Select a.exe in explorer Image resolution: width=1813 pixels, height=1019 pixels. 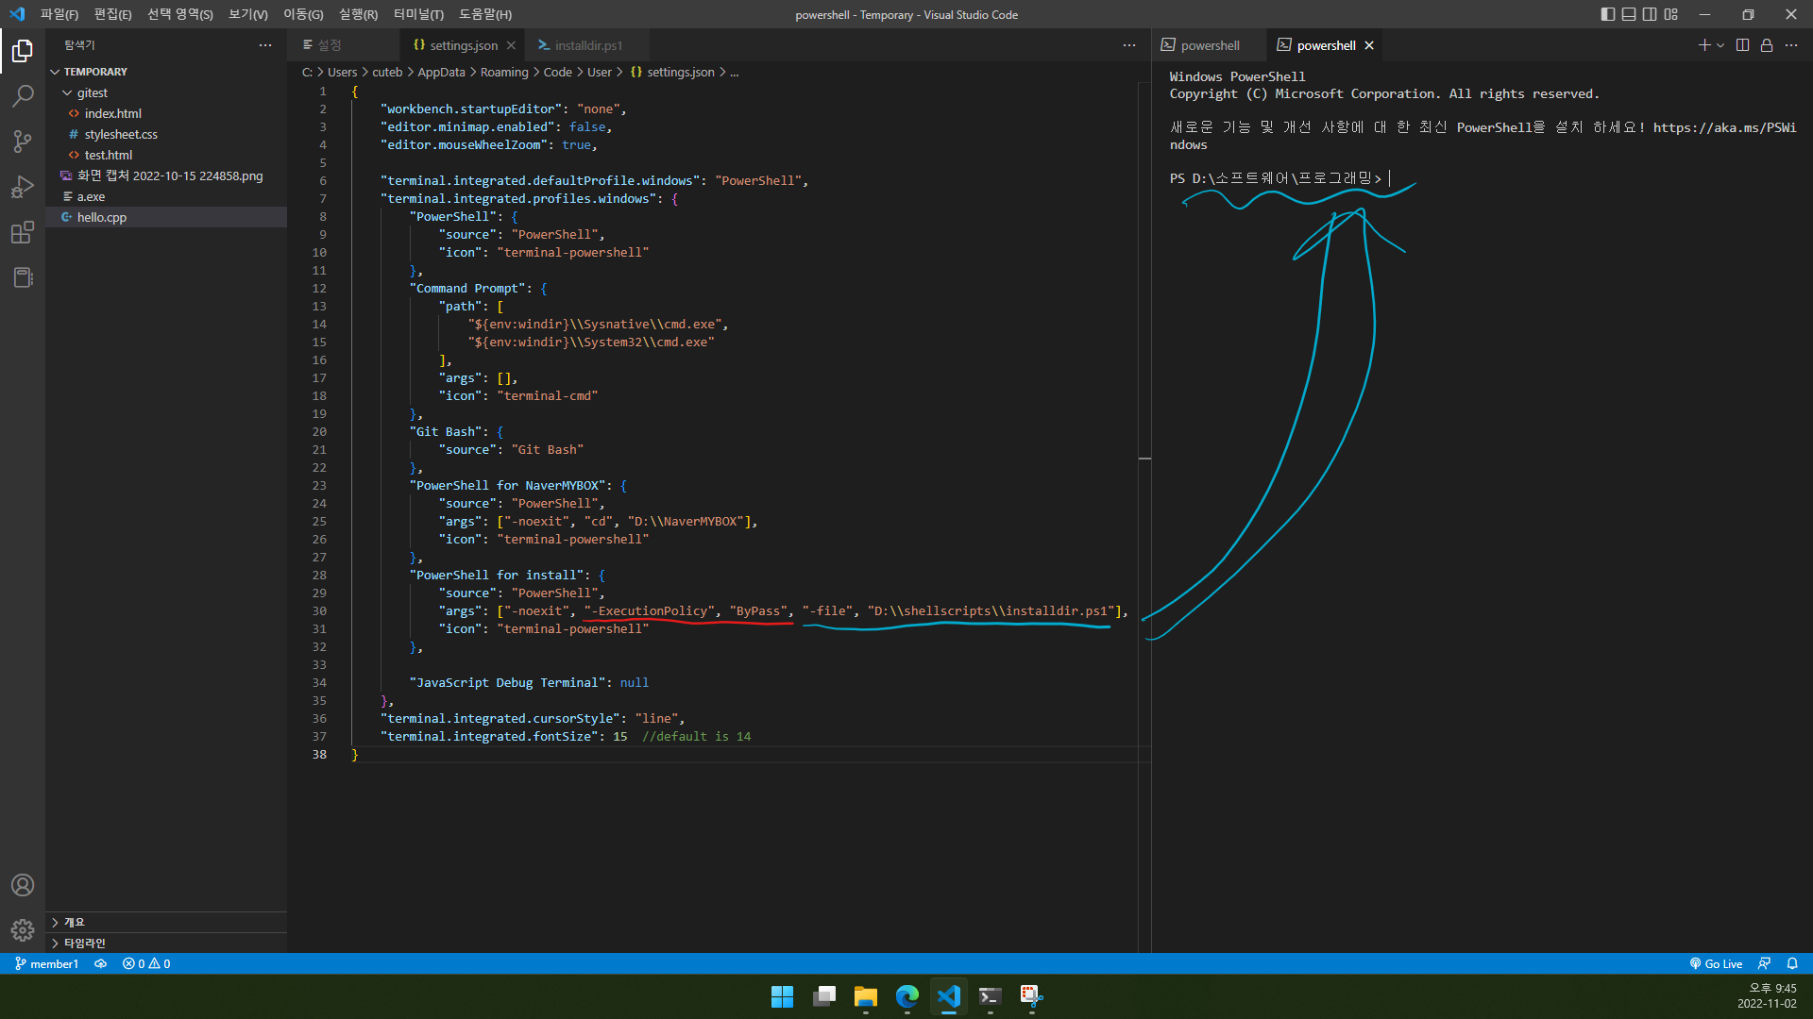pyautogui.click(x=166, y=196)
